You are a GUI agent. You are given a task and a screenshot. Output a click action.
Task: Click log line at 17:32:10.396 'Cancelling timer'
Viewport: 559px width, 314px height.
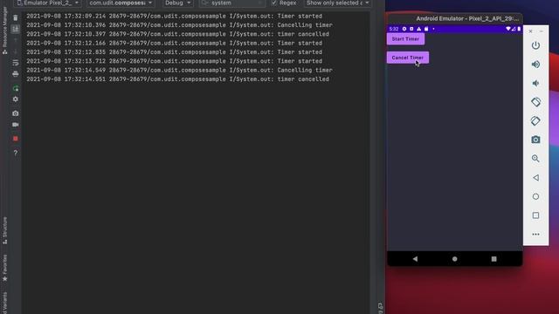[x=179, y=25]
